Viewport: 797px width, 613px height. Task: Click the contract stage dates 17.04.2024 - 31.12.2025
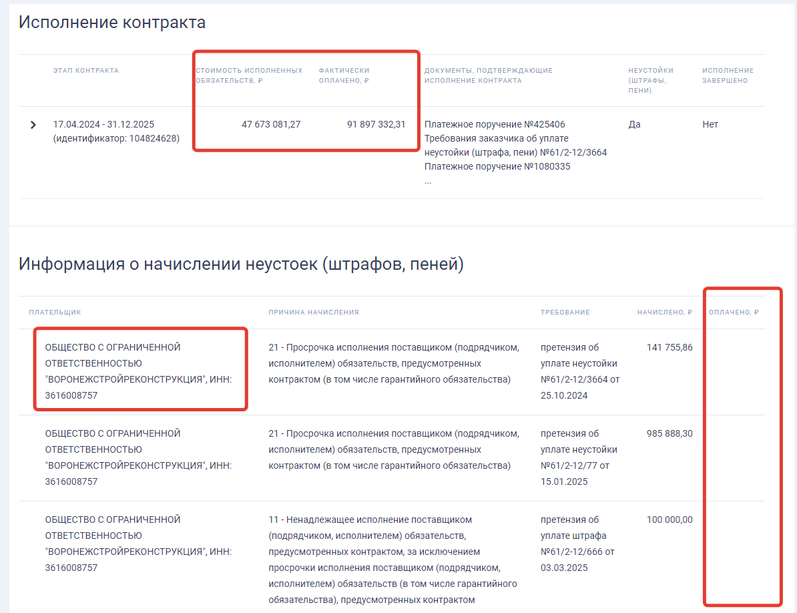103,125
